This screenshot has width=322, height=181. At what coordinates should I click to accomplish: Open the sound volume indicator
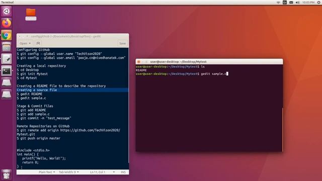click(297, 3)
